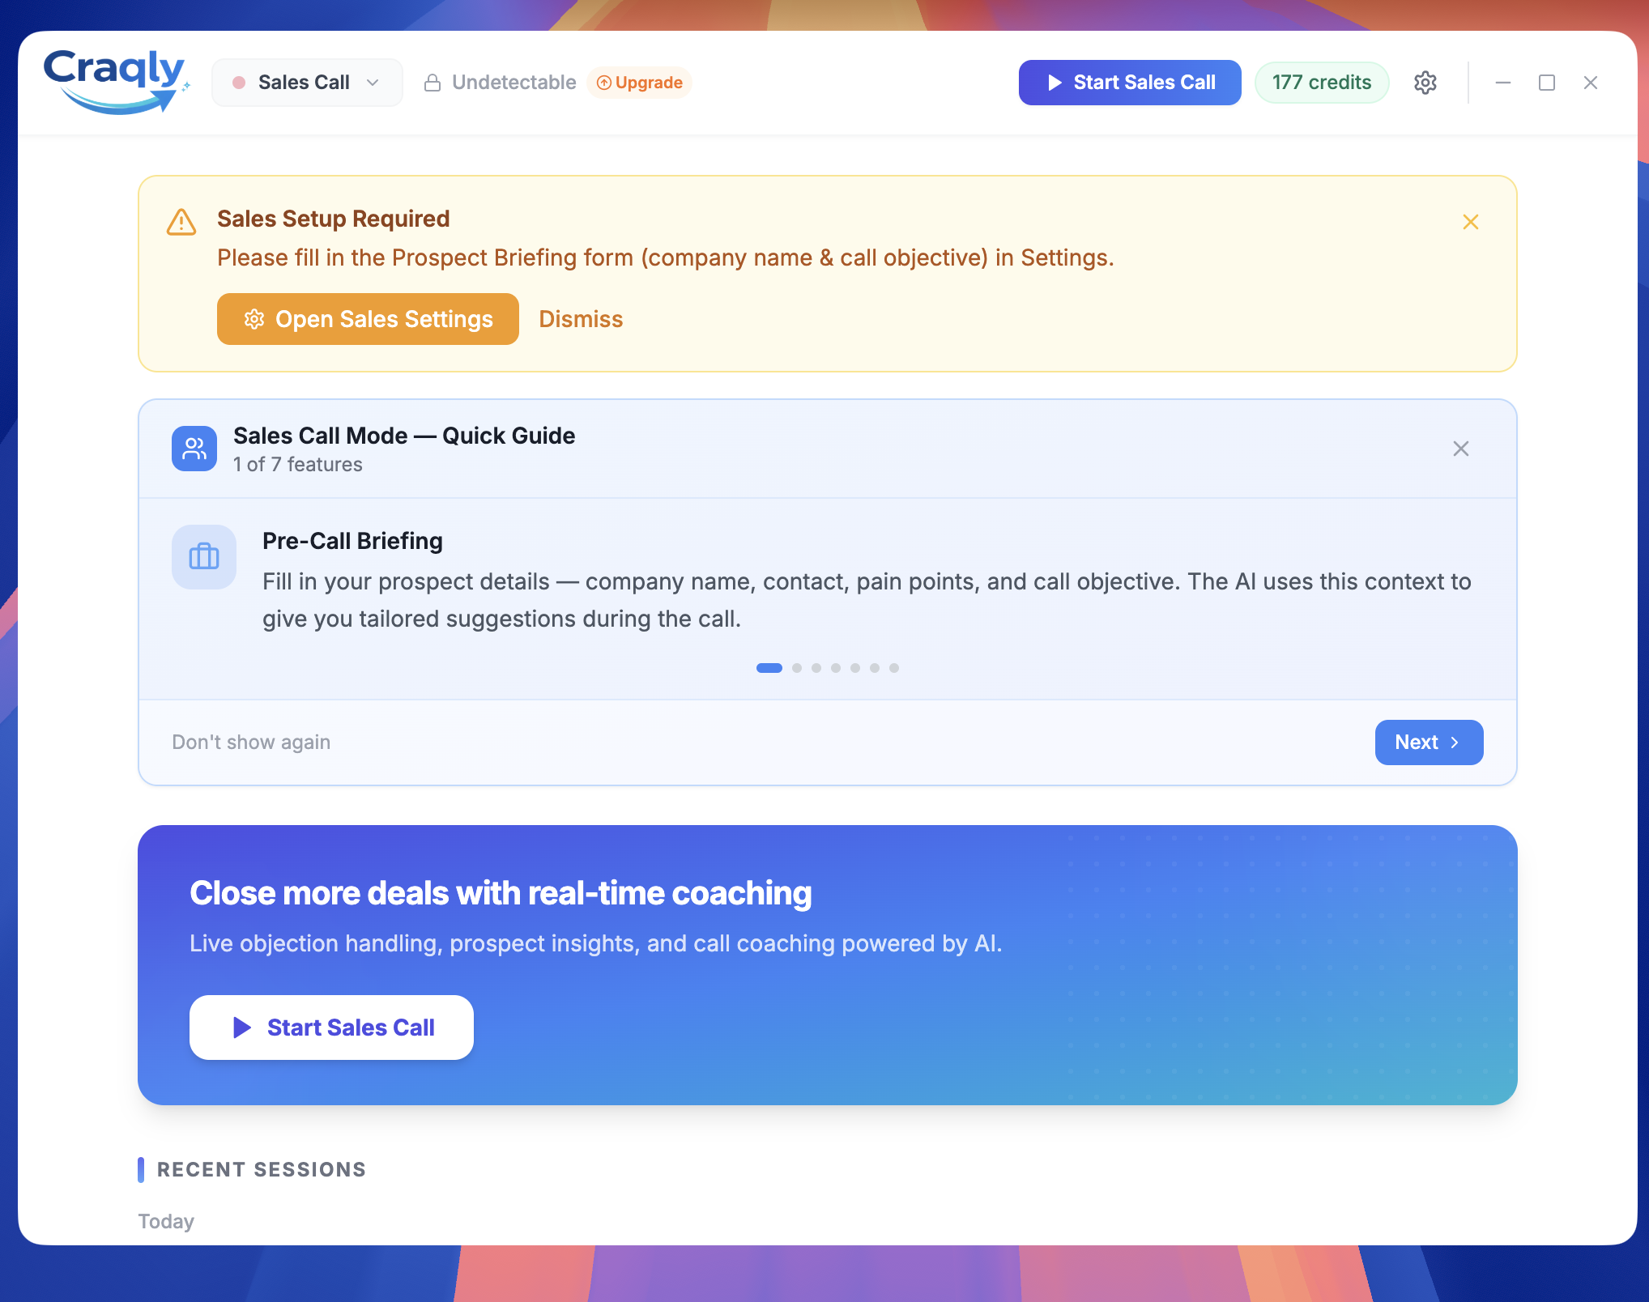1649x1302 pixels.
Task: Close the Sales Setup Required banner
Action: (x=1471, y=222)
